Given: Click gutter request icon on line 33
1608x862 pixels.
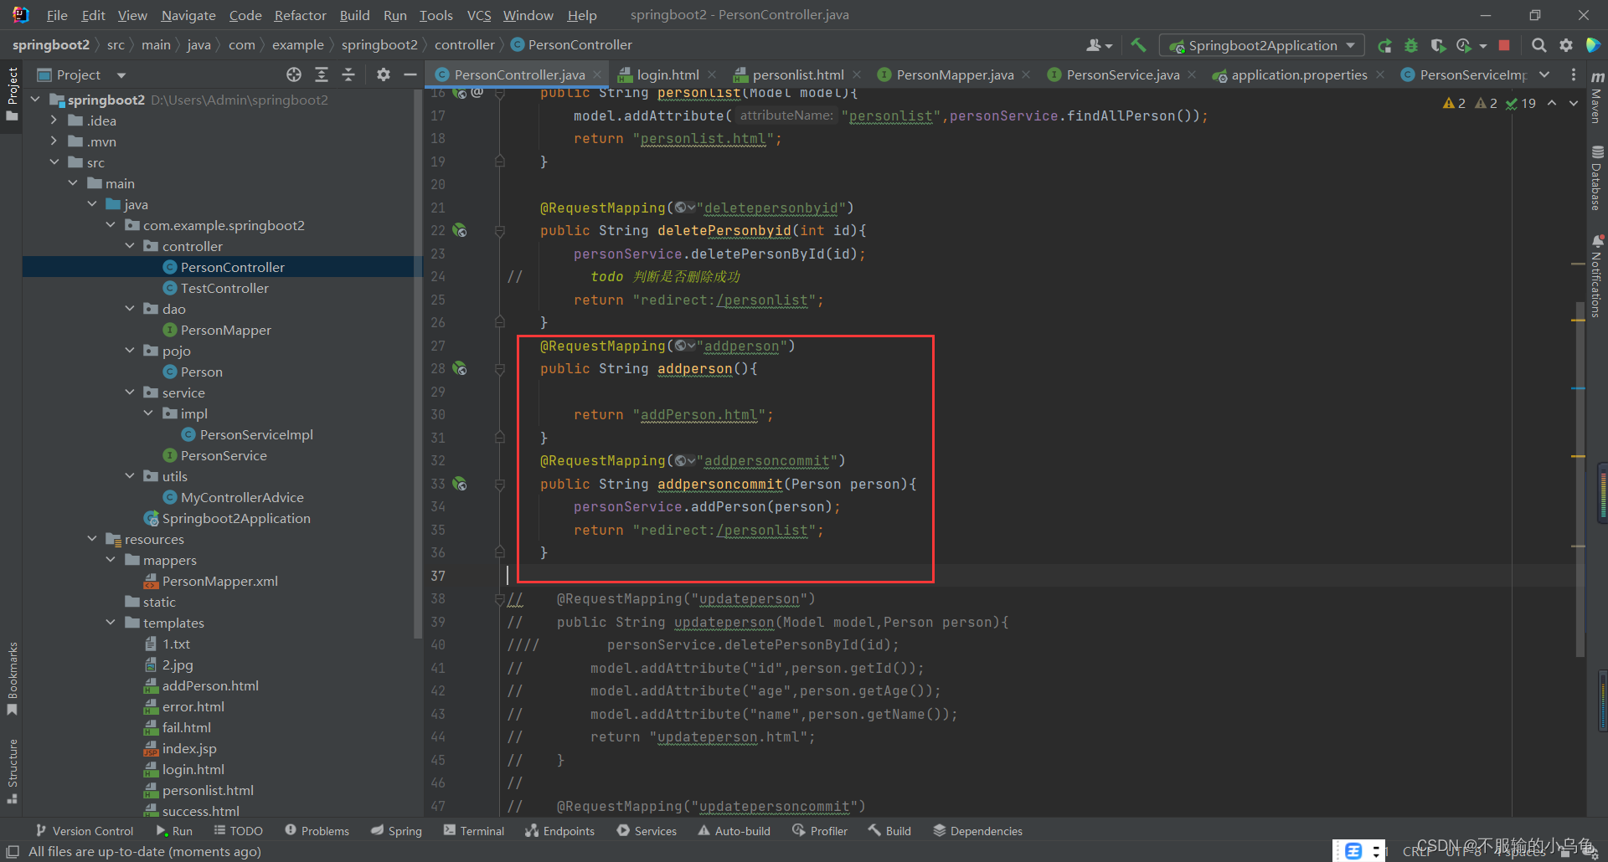Looking at the screenshot, I should [460, 484].
